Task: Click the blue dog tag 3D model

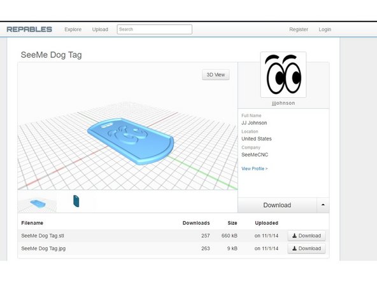Action: [131, 141]
